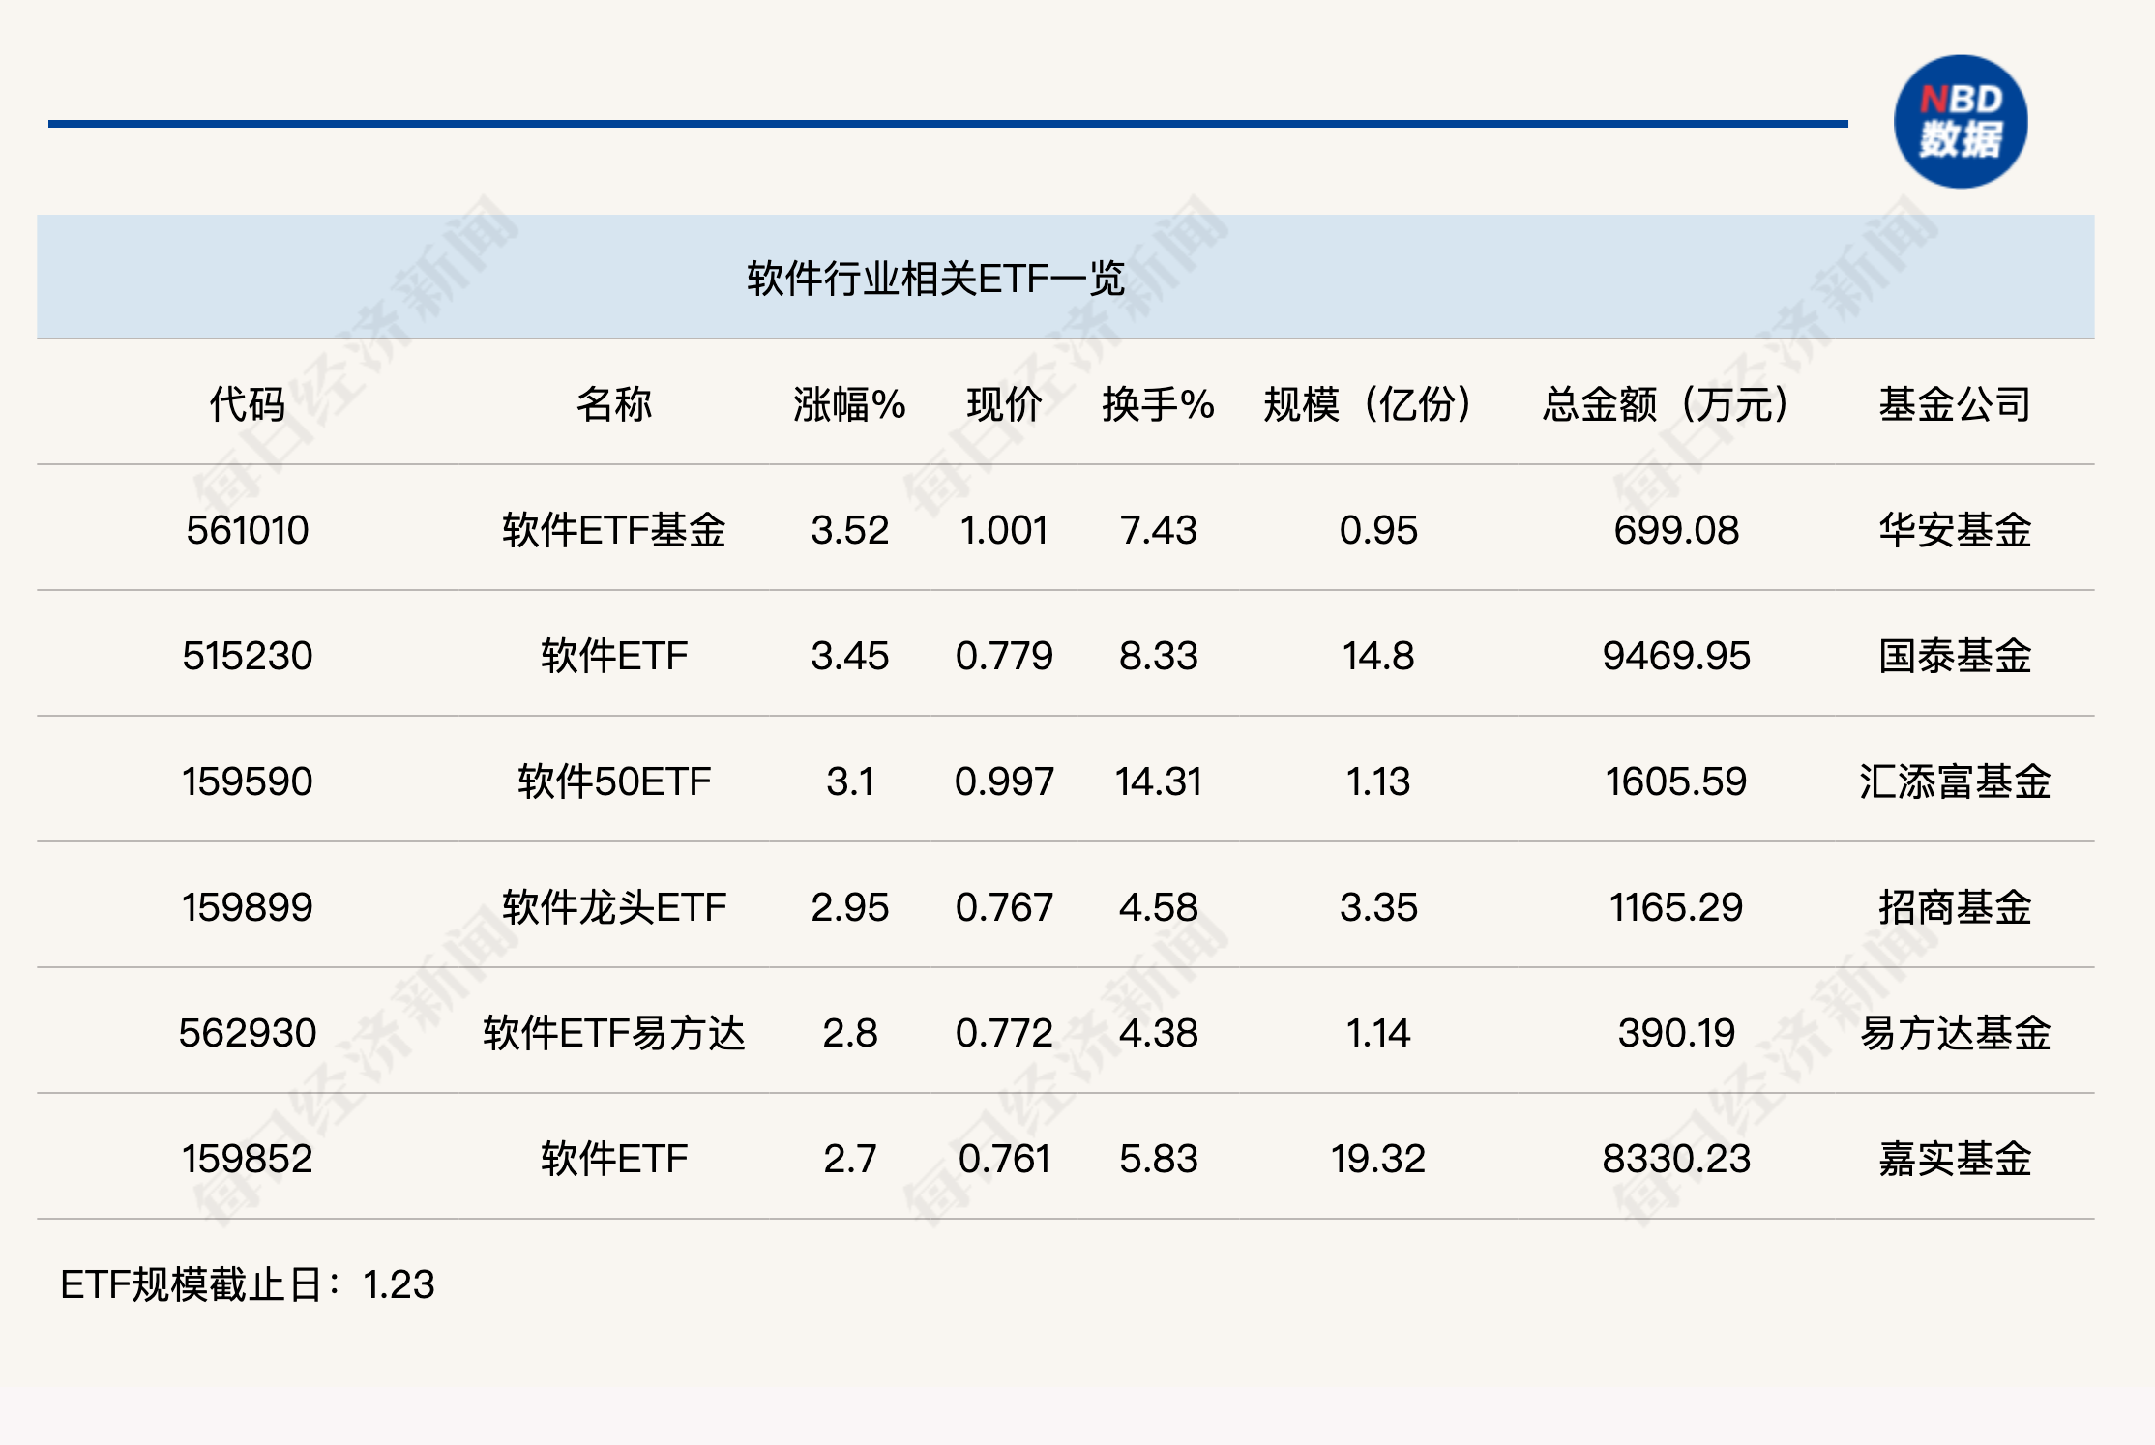Select amount value 699.08
The width and height of the screenshot is (2155, 1445).
click(x=1676, y=530)
